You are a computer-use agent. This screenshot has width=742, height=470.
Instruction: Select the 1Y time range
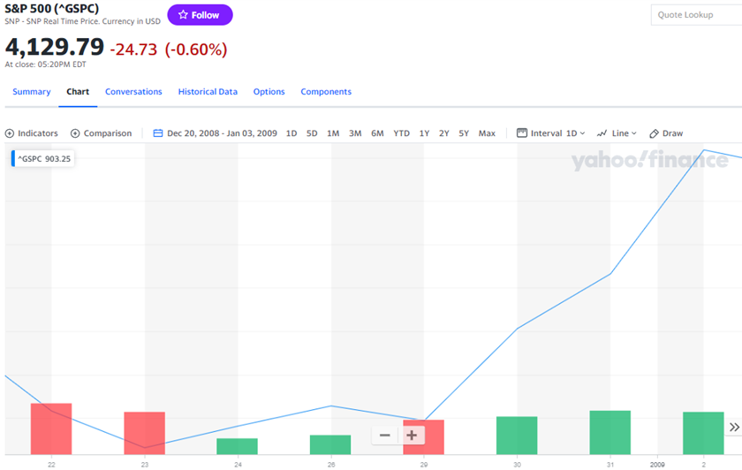[425, 133]
